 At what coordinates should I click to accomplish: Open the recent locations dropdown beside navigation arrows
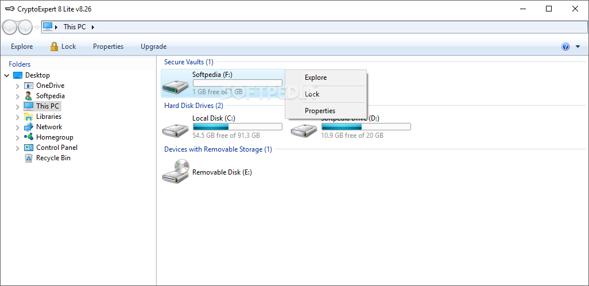37,27
